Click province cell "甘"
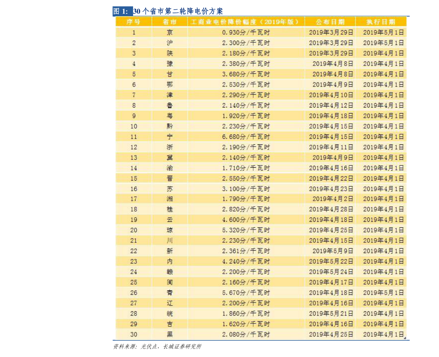439x357 pixels. 170,74
